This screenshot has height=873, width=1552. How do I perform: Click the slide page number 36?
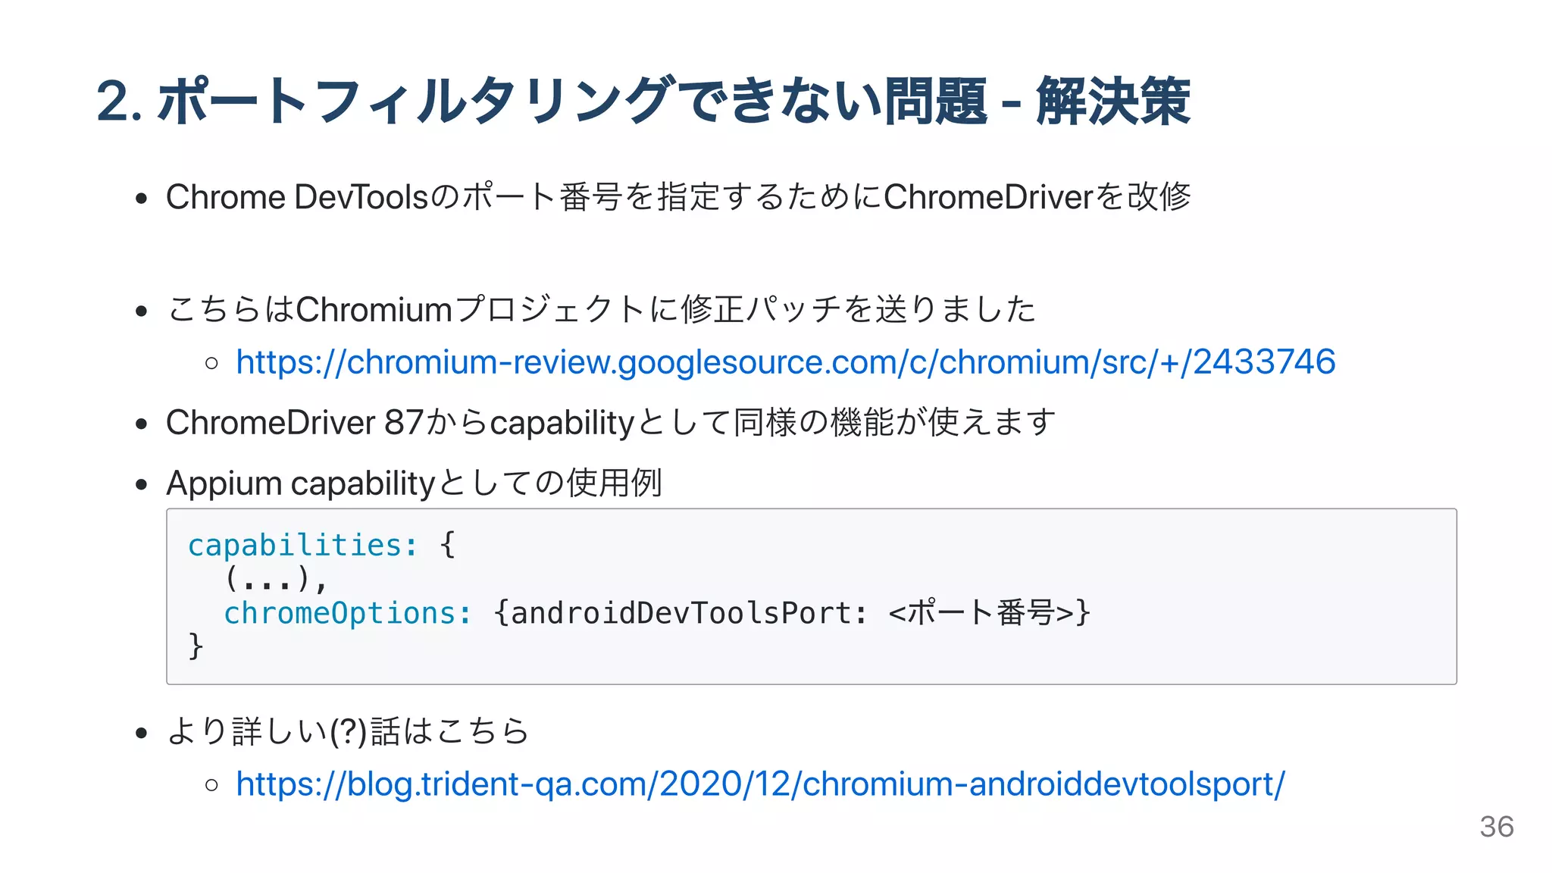coord(1497,827)
